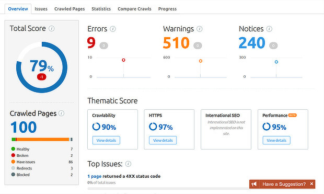Image resolution: width=324 pixels, height=194 pixels.
Task: Click the Thematic Score heading
Action: pyautogui.click(x=112, y=101)
